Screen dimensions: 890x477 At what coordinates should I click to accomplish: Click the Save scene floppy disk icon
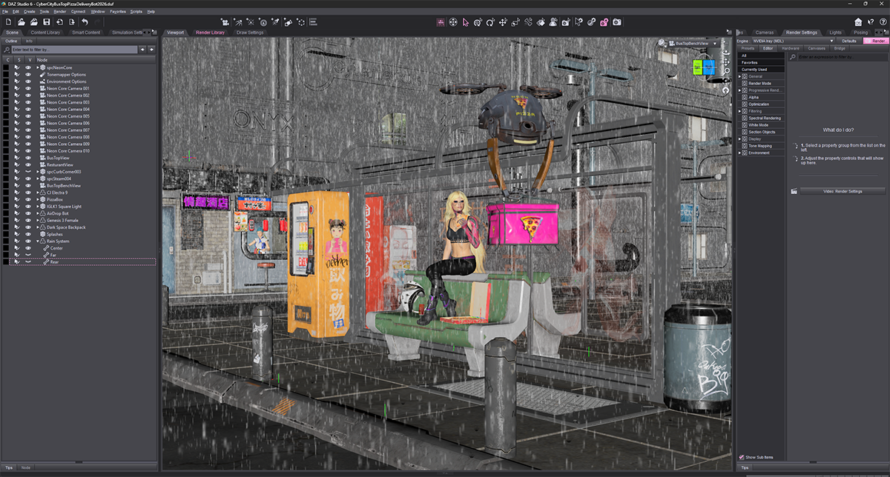point(46,22)
